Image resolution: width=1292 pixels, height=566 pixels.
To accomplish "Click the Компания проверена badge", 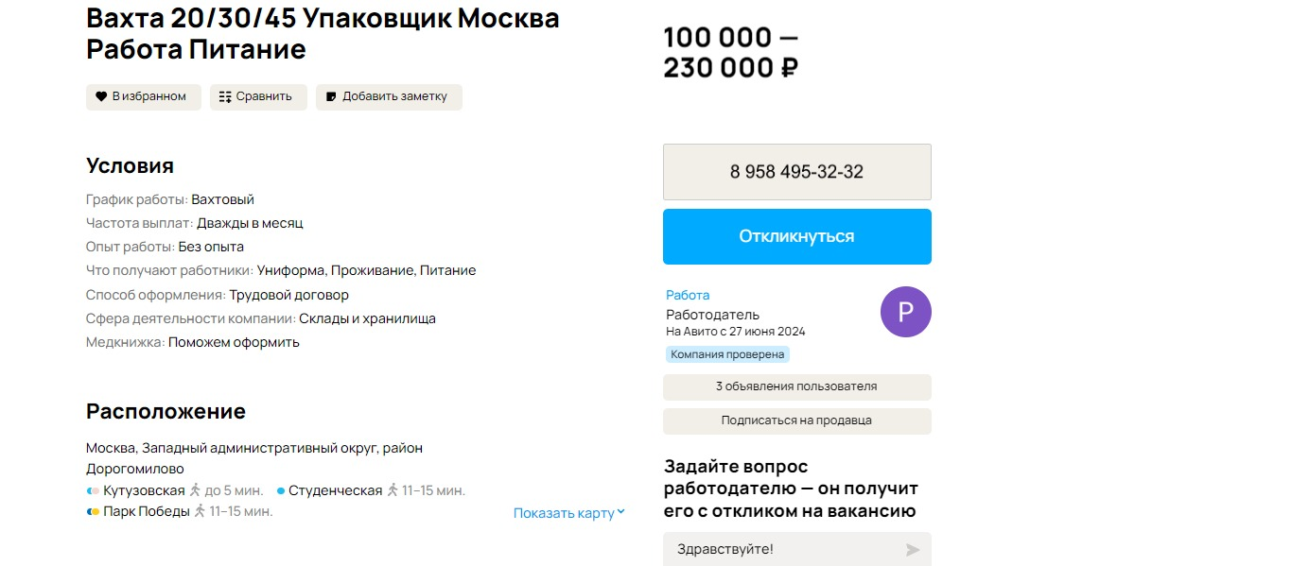I will click(x=727, y=354).
